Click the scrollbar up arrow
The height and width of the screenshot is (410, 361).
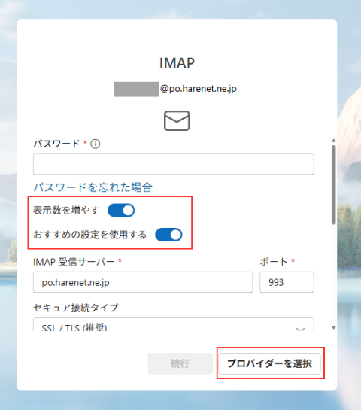point(334,141)
